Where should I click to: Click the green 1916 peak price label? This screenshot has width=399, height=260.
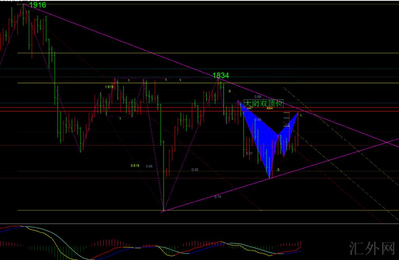(x=37, y=5)
